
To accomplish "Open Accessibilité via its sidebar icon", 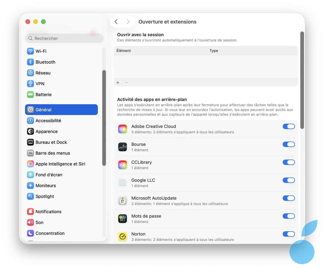I will click(x=30, y=120).
